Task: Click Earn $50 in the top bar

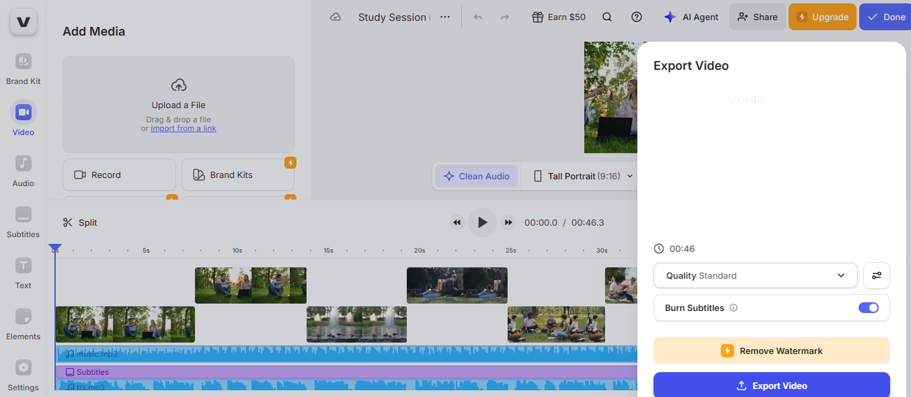Action: point(558,17)
